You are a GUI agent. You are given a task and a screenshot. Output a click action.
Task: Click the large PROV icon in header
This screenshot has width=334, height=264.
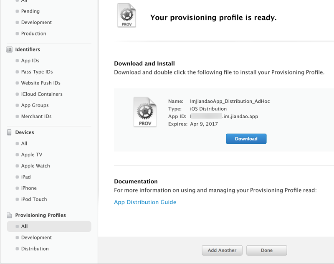[127, 15]
